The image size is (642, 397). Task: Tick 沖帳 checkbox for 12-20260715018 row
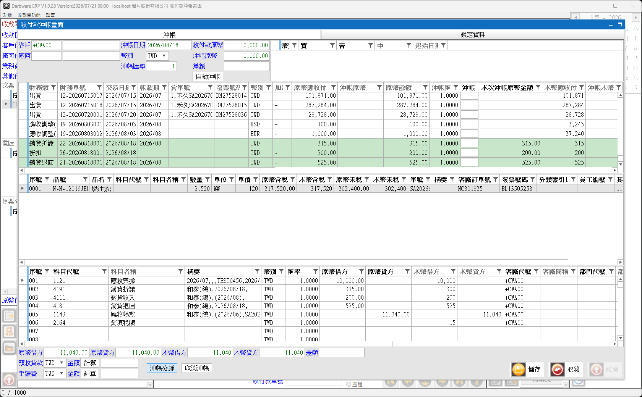(x=469, y=105)
